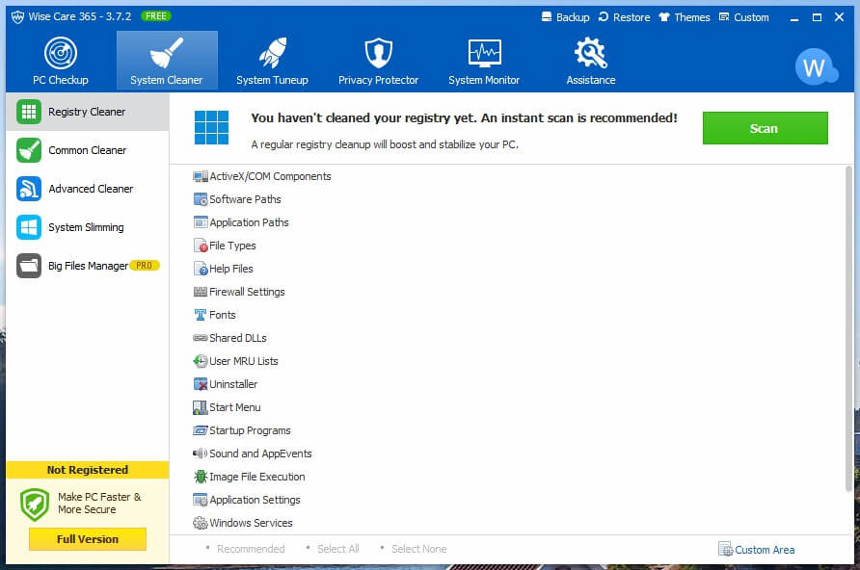Click the 'User MRU Lists' label
The width and height of the screenshot is (860, 570).
coord(244,361)
